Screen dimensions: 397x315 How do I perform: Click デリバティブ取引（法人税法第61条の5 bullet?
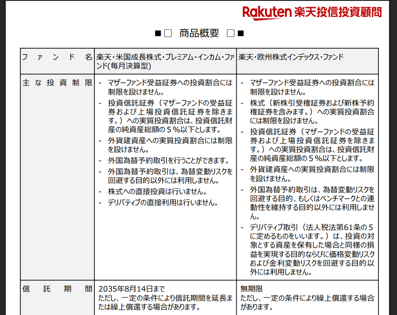312,250
